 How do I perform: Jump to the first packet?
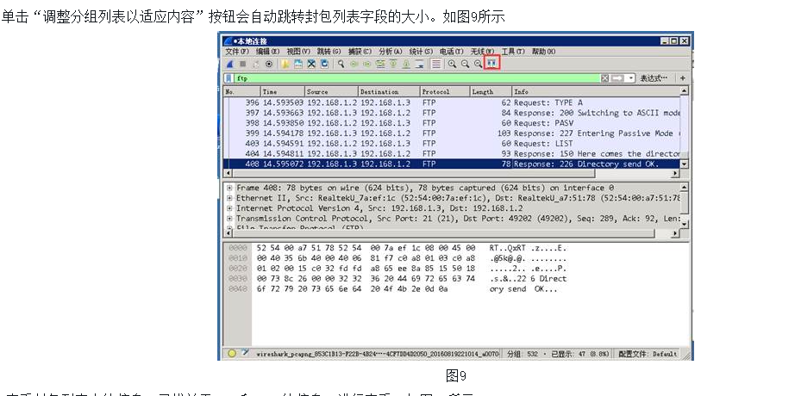(393, 64)
